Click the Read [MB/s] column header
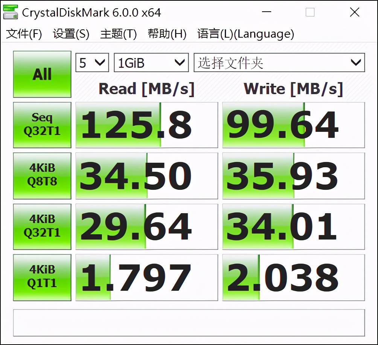The width and height of the screenshot is (378, 345). 146,89
